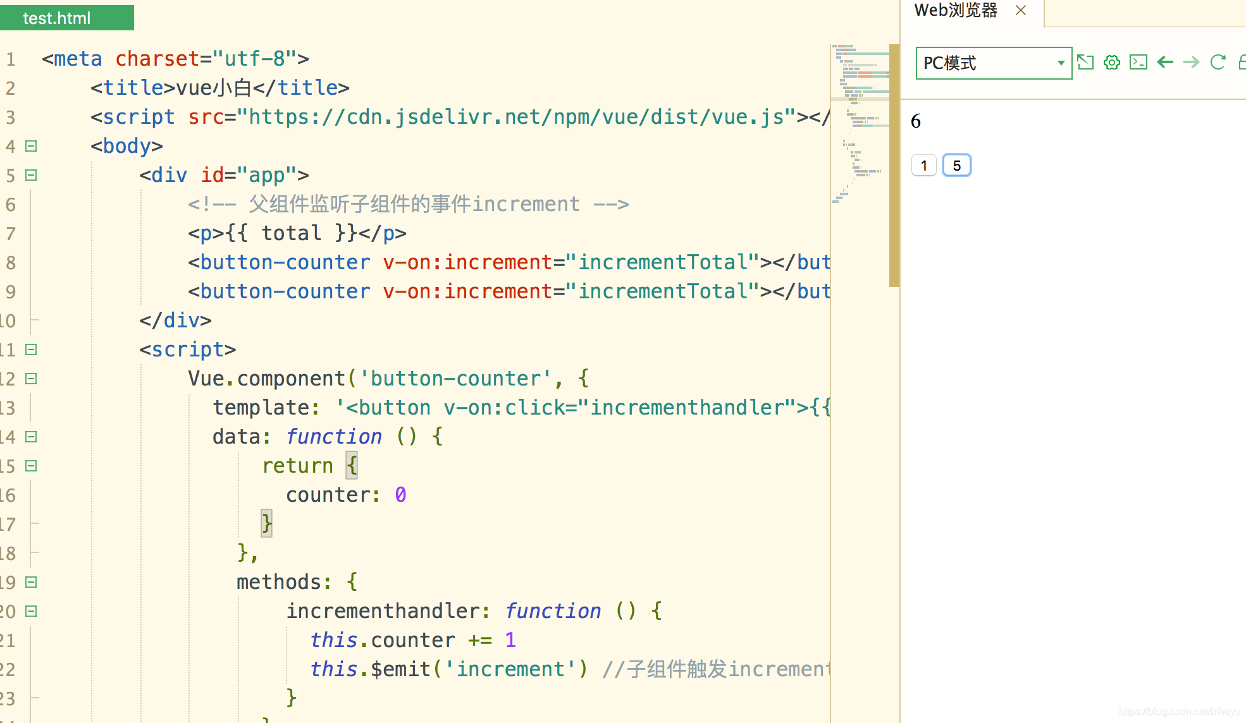The width and height of the screenshot is (1246, 723).
Task: Toggle line 14 data function block
Action: [x=31, y=437]
